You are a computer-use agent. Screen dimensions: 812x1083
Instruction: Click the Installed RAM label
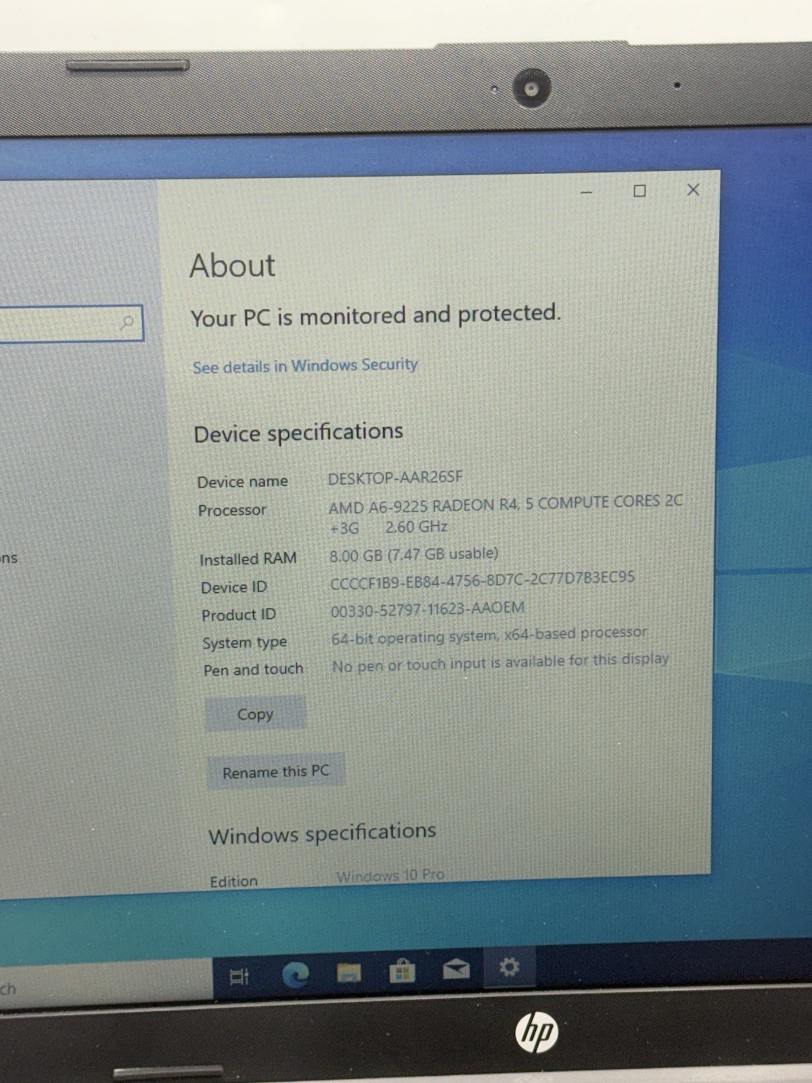(248, 559)
